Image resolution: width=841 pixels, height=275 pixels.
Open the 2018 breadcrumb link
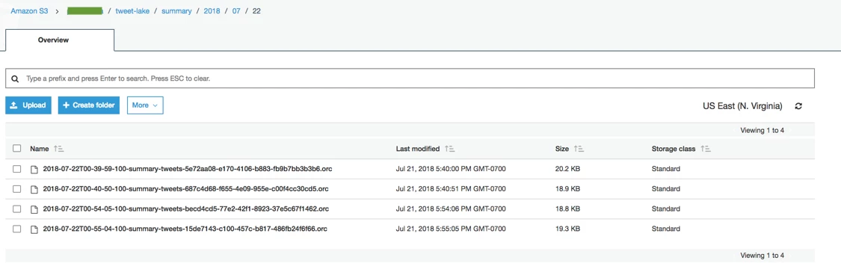tap(212, 11)
